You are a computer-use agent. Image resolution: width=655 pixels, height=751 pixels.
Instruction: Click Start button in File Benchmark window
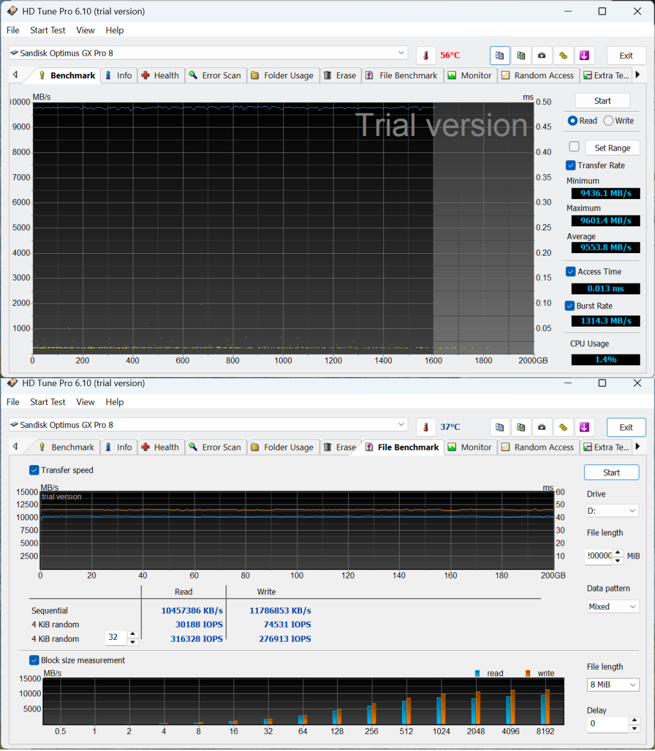(x=611, y=472)
